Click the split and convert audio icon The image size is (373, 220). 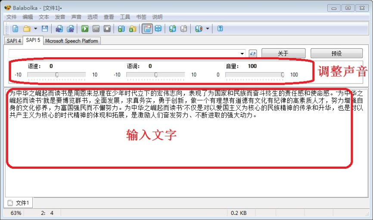point(70,29)
